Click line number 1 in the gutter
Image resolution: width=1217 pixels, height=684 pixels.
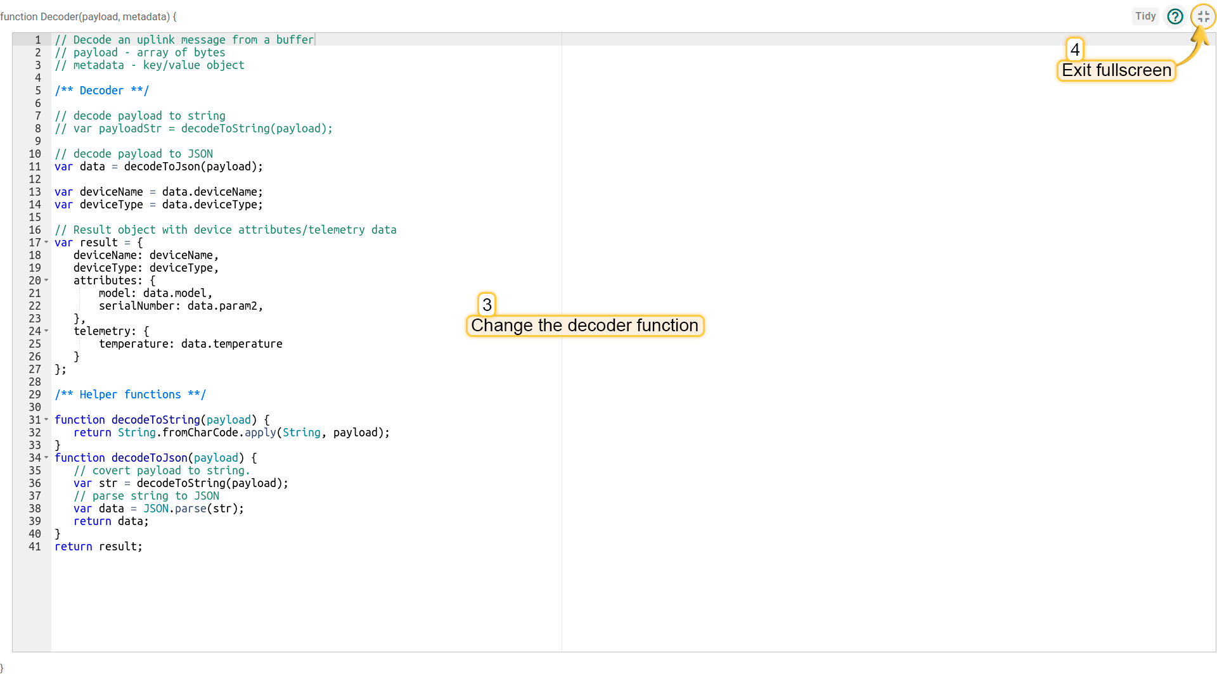(38, 40)
